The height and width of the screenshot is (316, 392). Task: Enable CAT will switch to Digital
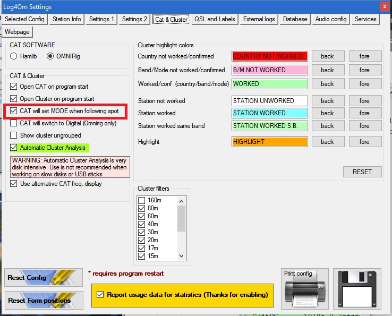click(13, 123)
